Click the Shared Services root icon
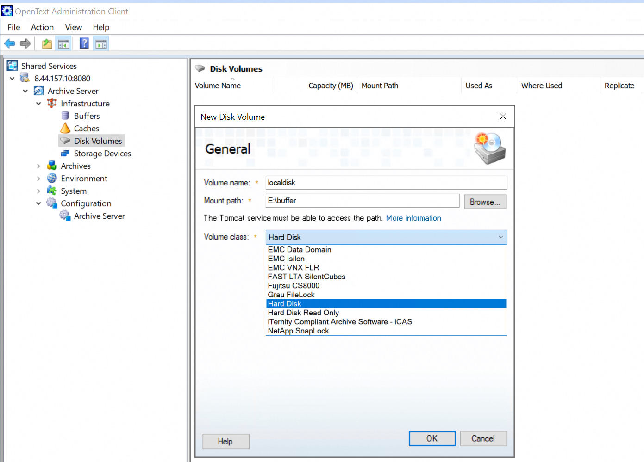This screenshot has height=462, width=644. pos(13,66)
